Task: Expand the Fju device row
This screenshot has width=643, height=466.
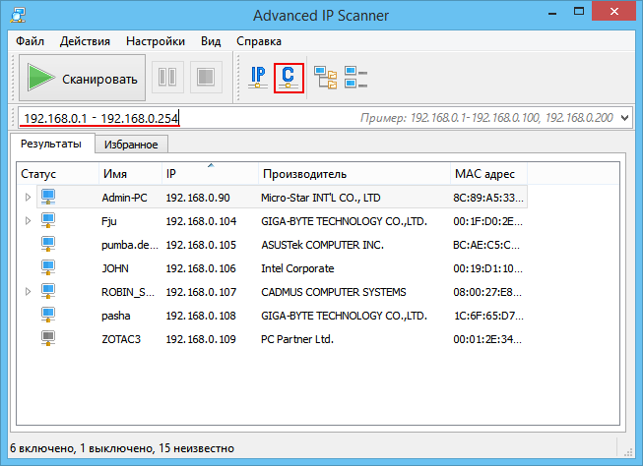Action: (x=28, y=221)
